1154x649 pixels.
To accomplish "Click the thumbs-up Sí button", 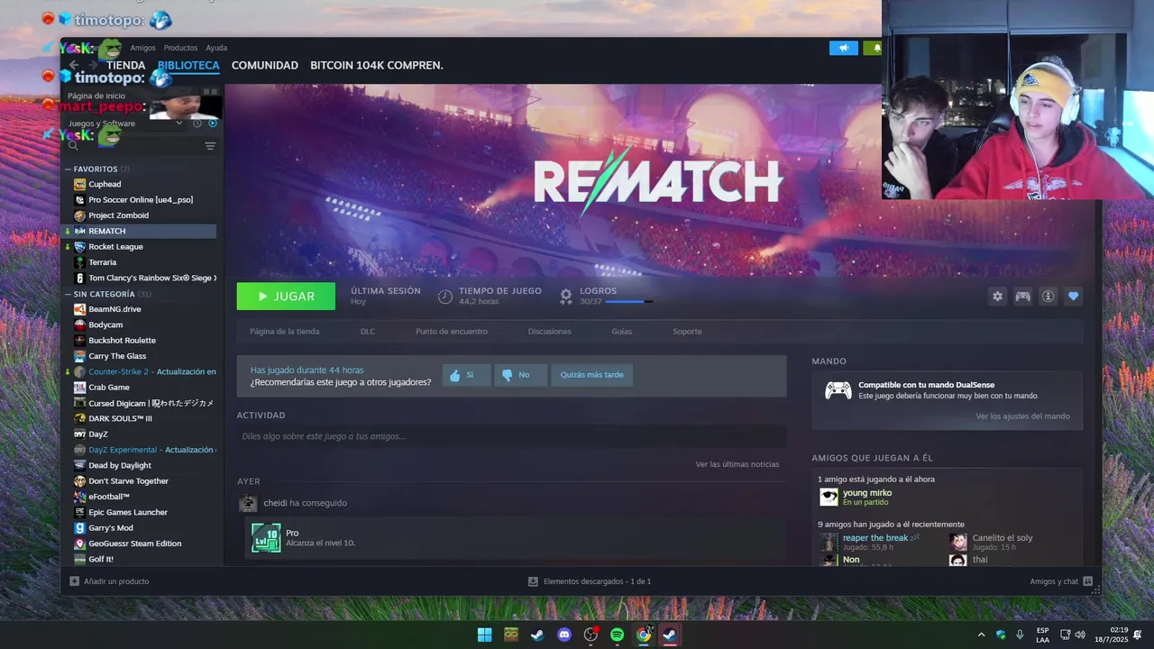I will [466, 375].
